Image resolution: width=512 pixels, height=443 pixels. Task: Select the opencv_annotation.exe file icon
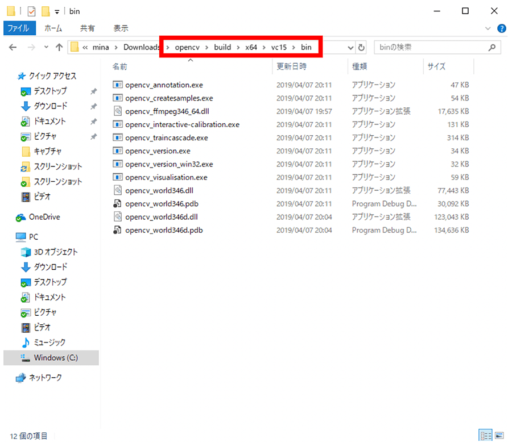coord(118,85)
